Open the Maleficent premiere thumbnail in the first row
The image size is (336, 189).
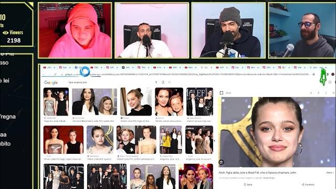[199, 101]
